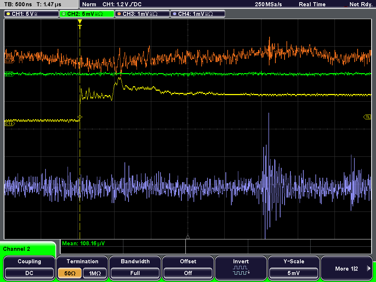Click the blue dot in CH4 tab

click(x=174, y=14)
